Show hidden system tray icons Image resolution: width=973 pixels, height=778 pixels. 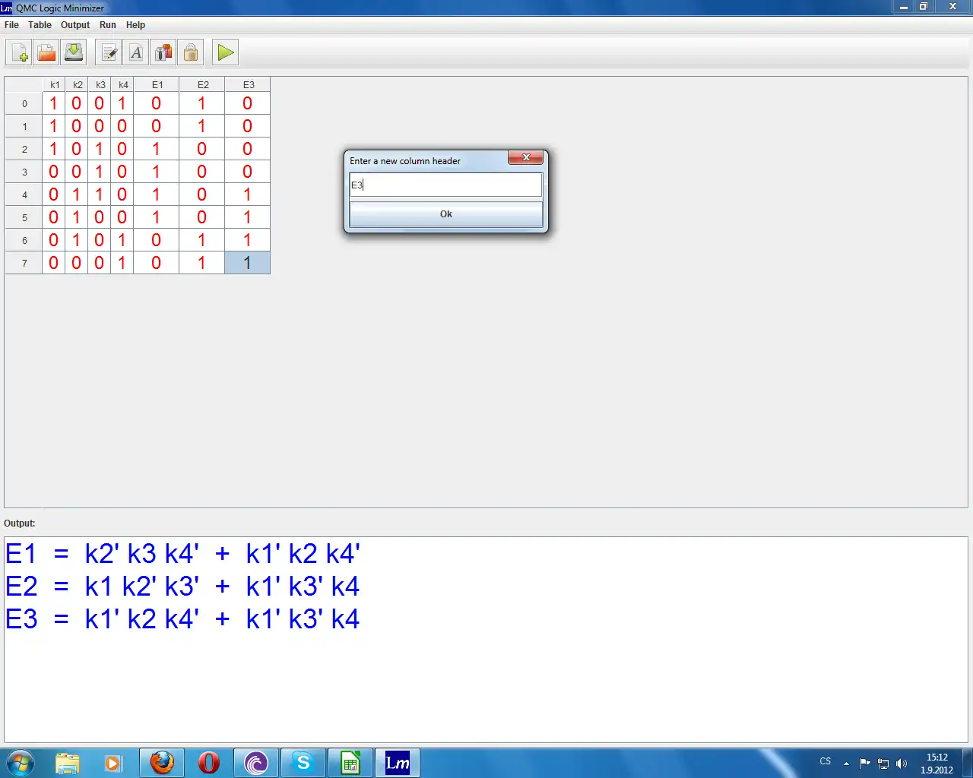click(846, 764)
